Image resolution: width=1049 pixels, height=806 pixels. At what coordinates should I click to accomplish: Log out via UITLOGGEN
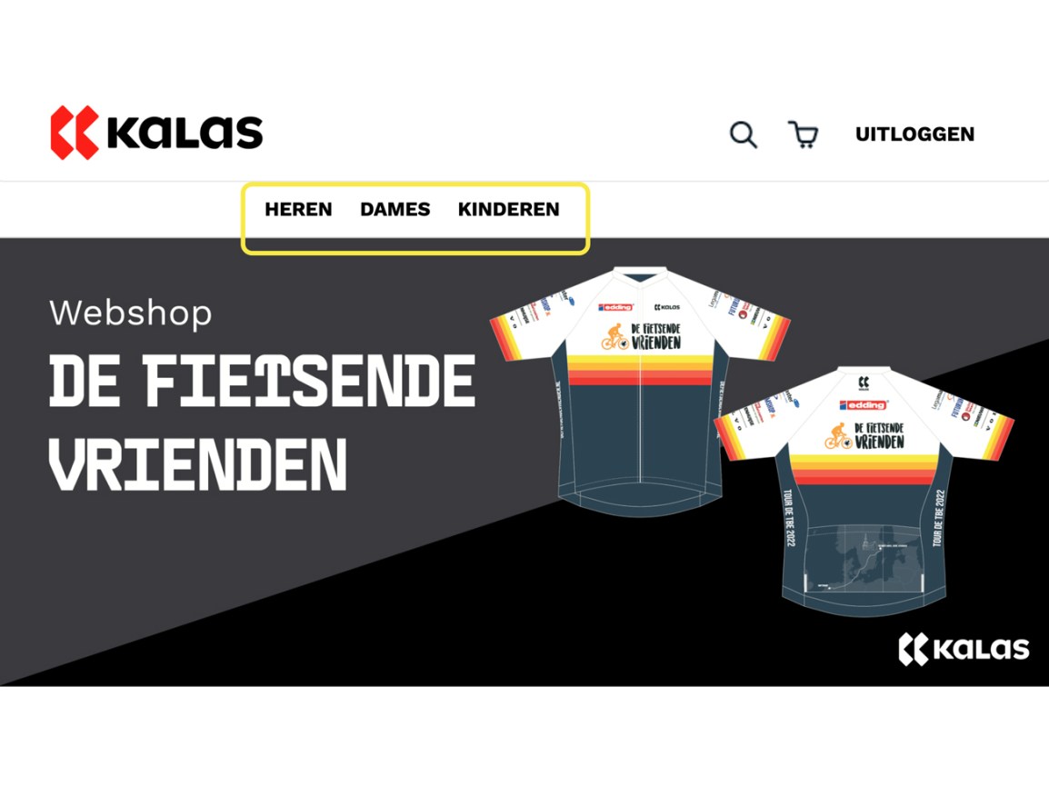pos(914,134)
